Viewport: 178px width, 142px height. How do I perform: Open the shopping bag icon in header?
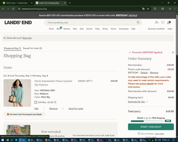tap(169, 22)
